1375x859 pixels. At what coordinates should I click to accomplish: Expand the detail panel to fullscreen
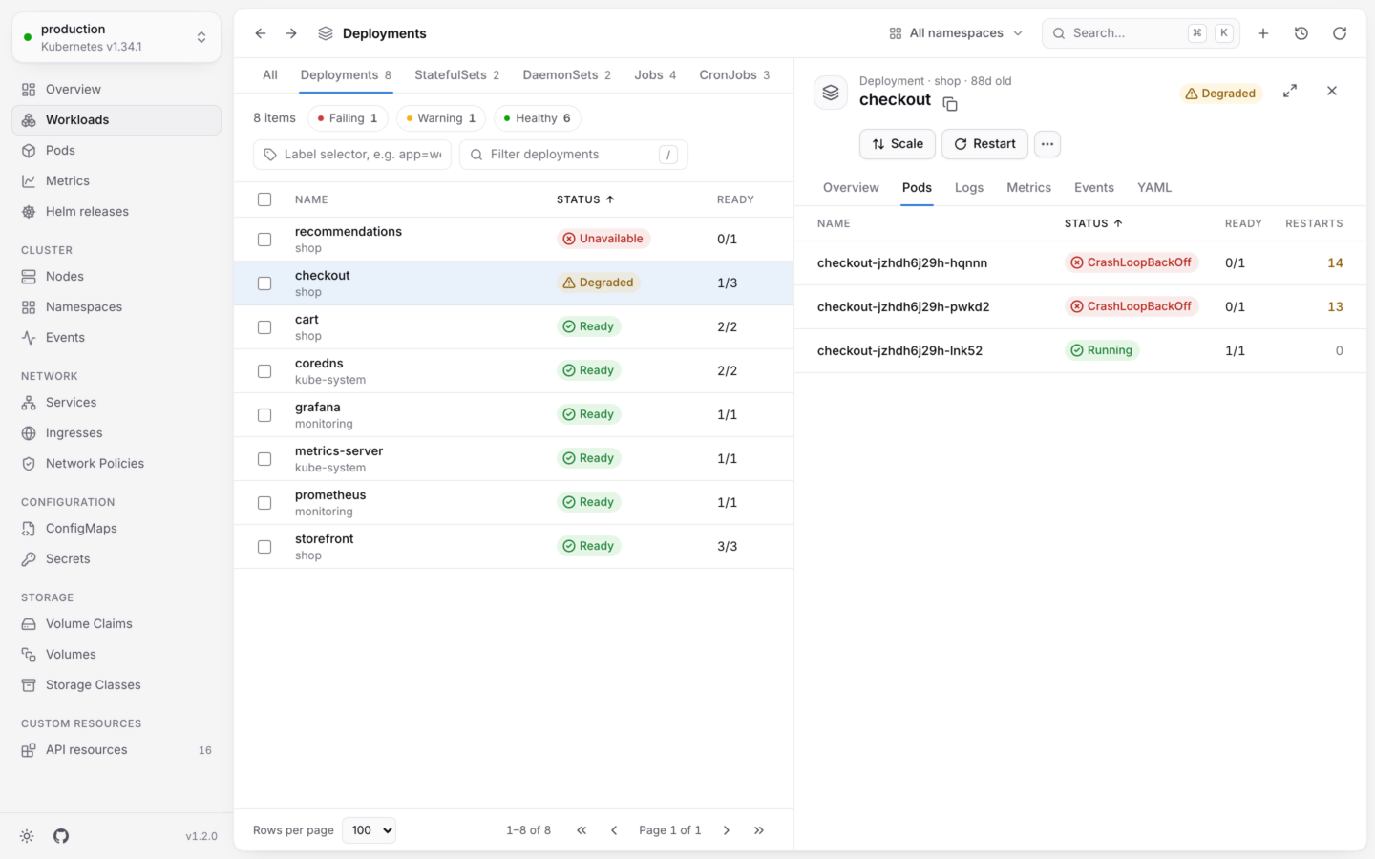[x=1290, y=91]
